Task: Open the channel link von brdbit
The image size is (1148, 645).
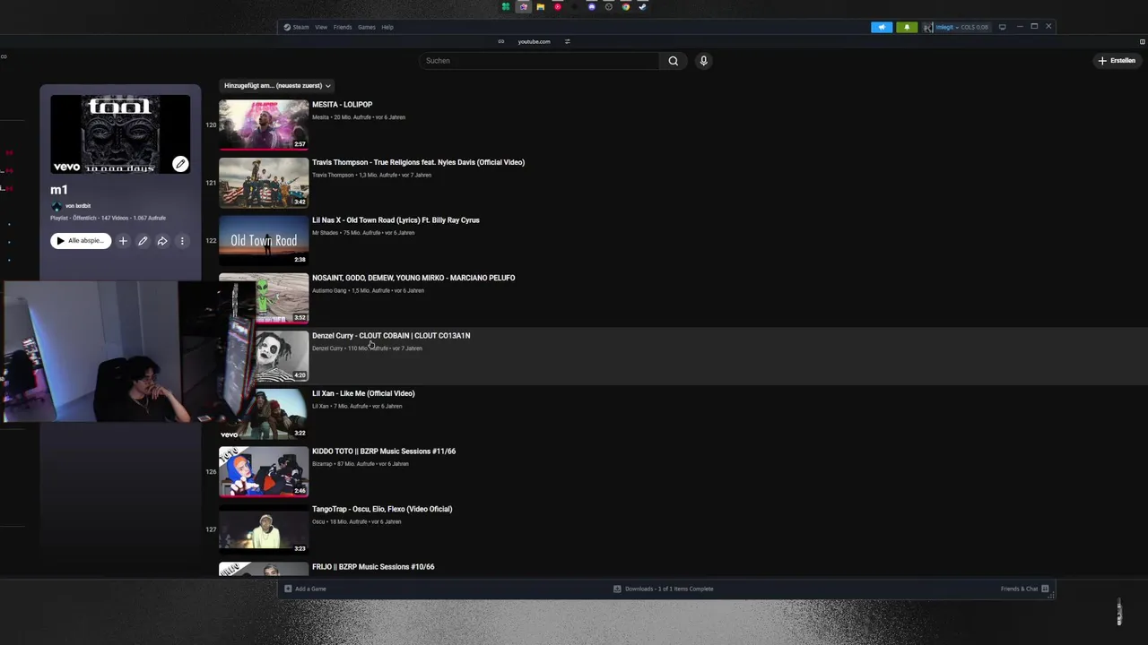Action: 78,206
